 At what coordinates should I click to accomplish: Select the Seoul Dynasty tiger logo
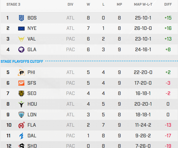[x=21, y=94]
